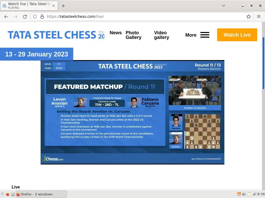Click the Firefox launcher icon in taskbar
The width and height of the screenshot is (265, 198).
point(8,194)
